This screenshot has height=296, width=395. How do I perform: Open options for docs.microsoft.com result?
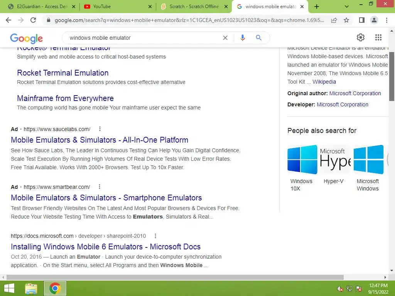155,236
